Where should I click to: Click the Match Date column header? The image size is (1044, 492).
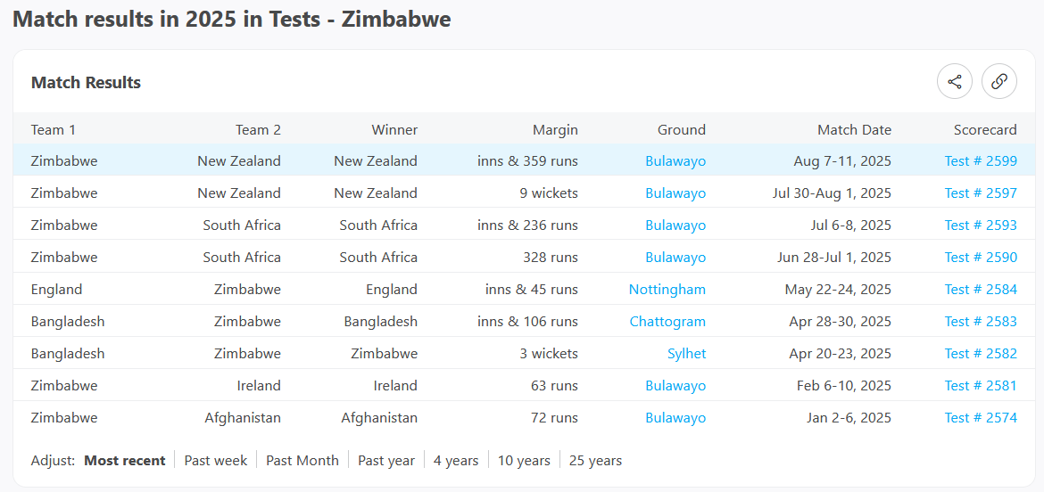[x=854, y=130]
